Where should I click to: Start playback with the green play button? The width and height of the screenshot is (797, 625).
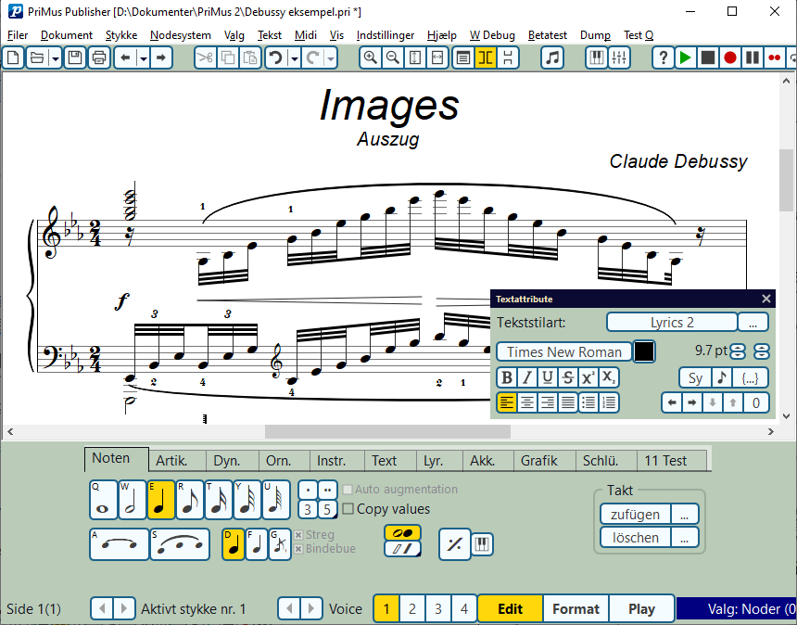tap(685, 57)
